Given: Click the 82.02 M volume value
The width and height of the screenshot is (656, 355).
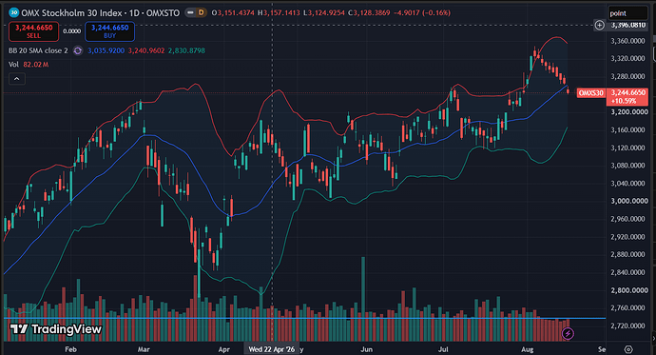Looking at the screenshot, I should (x=36, y=65).
